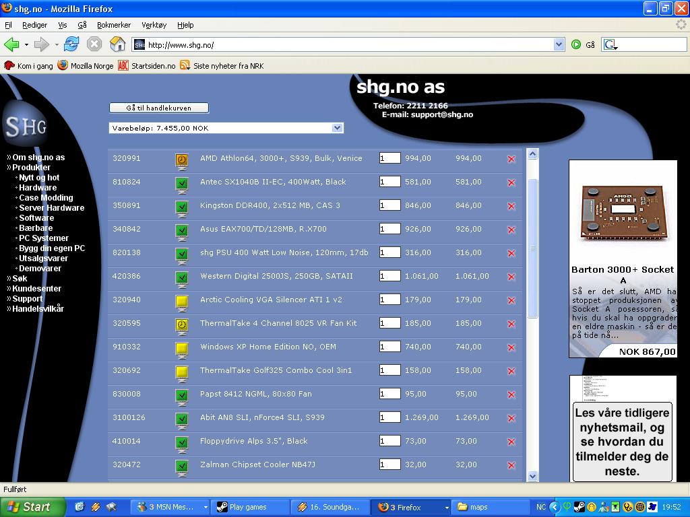
Task: Click clock stock icon for AMD Athlon64
Action: [x=182, y=161]
